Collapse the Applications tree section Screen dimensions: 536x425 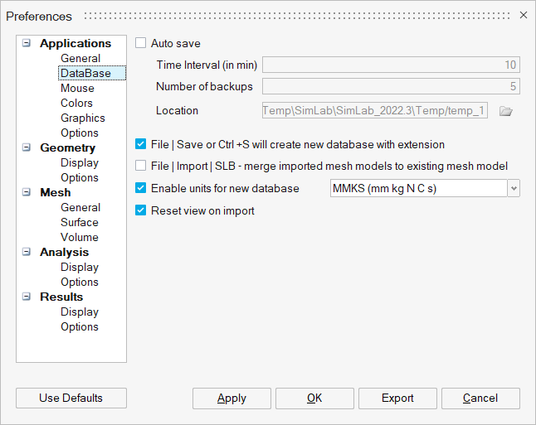(27, 44)
